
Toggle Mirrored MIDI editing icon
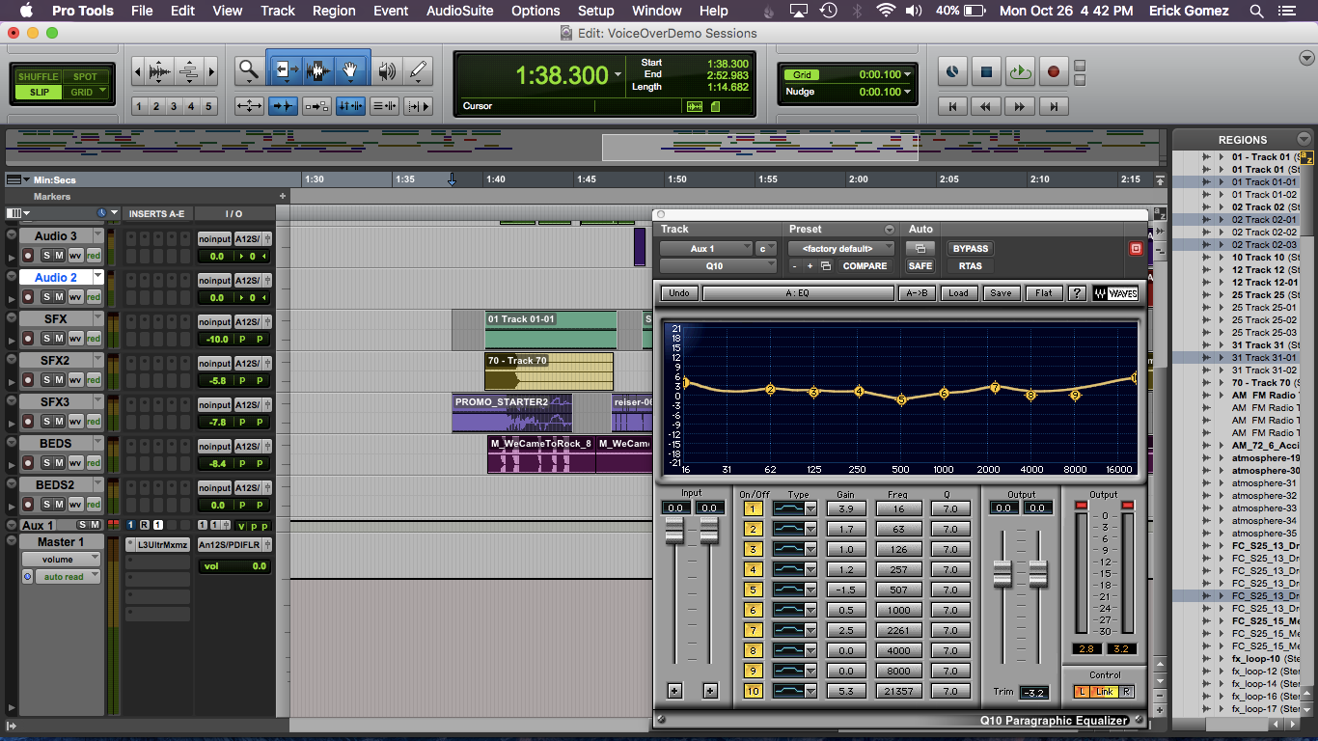[x=316, y=106]
